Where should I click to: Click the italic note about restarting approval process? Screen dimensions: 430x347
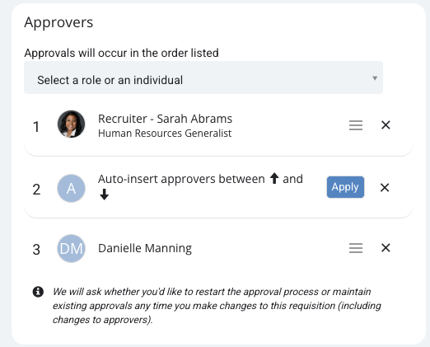(x=217, y=306)
